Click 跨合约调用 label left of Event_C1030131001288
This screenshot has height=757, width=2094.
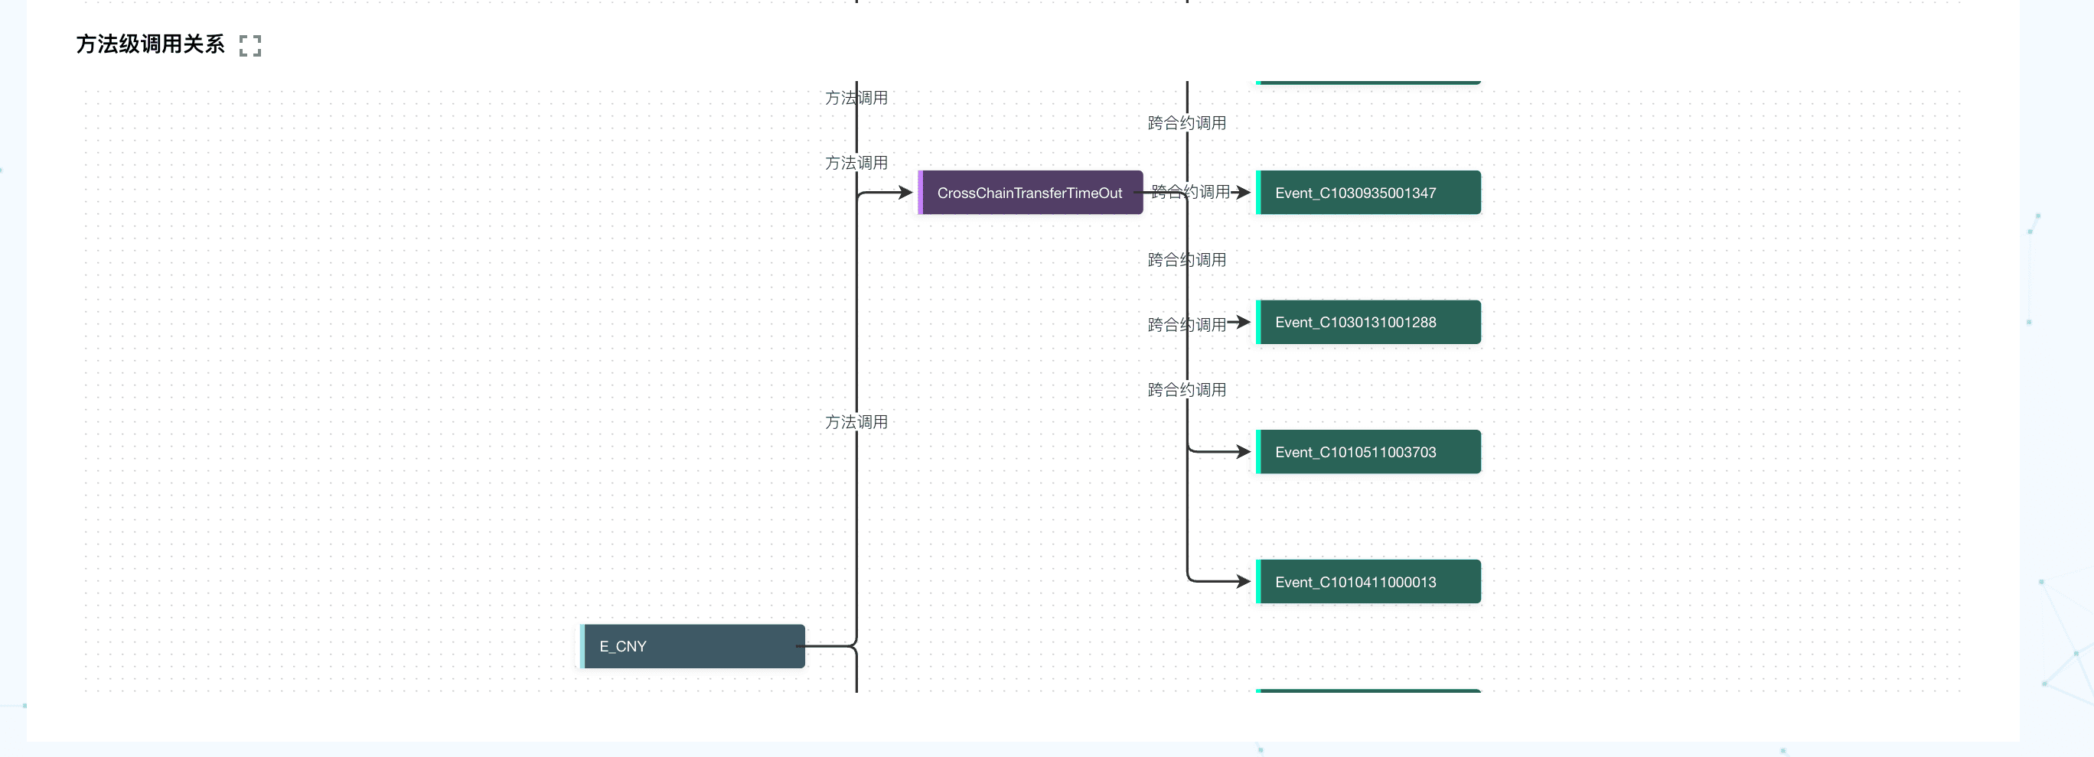pos(1186,325)
